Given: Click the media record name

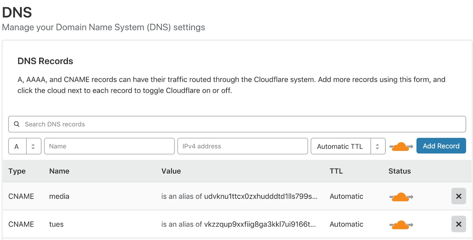Looking at the screenshot, I should tap(59, 196).
